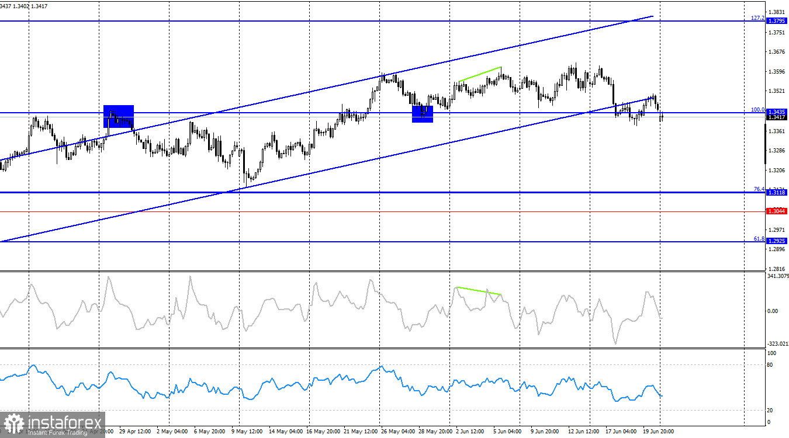This screenshot has width=789, height=438.
Task: Click the current price tag 1.3417
Action: (777, 117)
